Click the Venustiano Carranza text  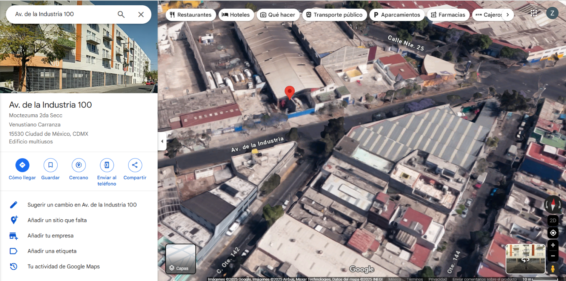[x=35, y=125]
